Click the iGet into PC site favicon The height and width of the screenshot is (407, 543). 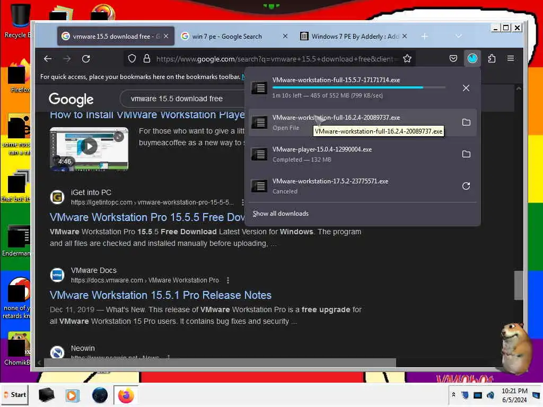(57, 197)
